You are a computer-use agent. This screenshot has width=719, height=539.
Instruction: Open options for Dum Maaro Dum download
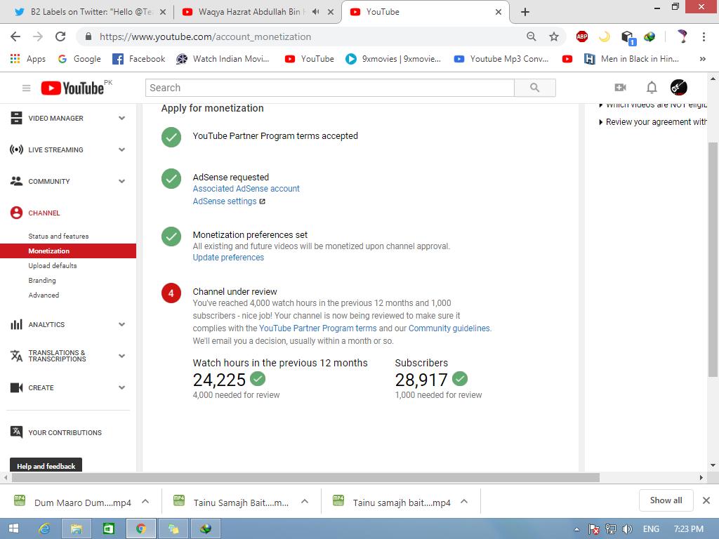pos(145,501)
